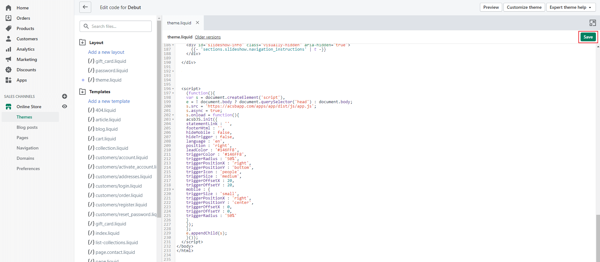The width and height of the screenshot is (600, 262).
Task: Open theme.liquid in Layout
Action: click(x=105, y=80)
